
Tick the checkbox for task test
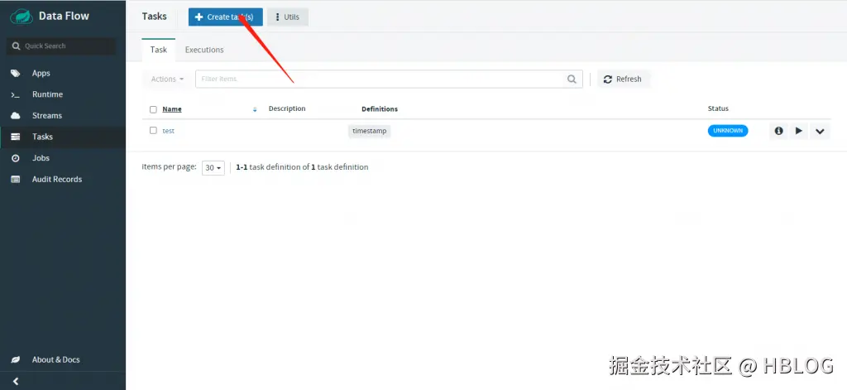[153, 130]
